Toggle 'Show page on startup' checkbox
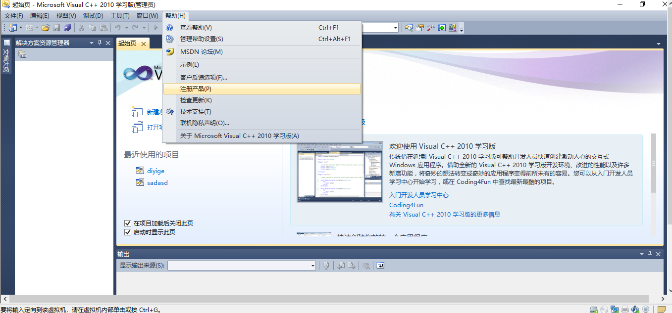Viewport: 672px width, 313px height. [x=128, y=232]
